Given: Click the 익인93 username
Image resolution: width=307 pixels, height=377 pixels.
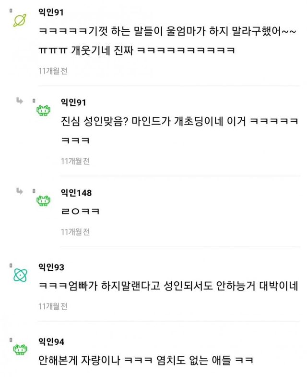Looking at the screenshot, I should click(51, 267).
